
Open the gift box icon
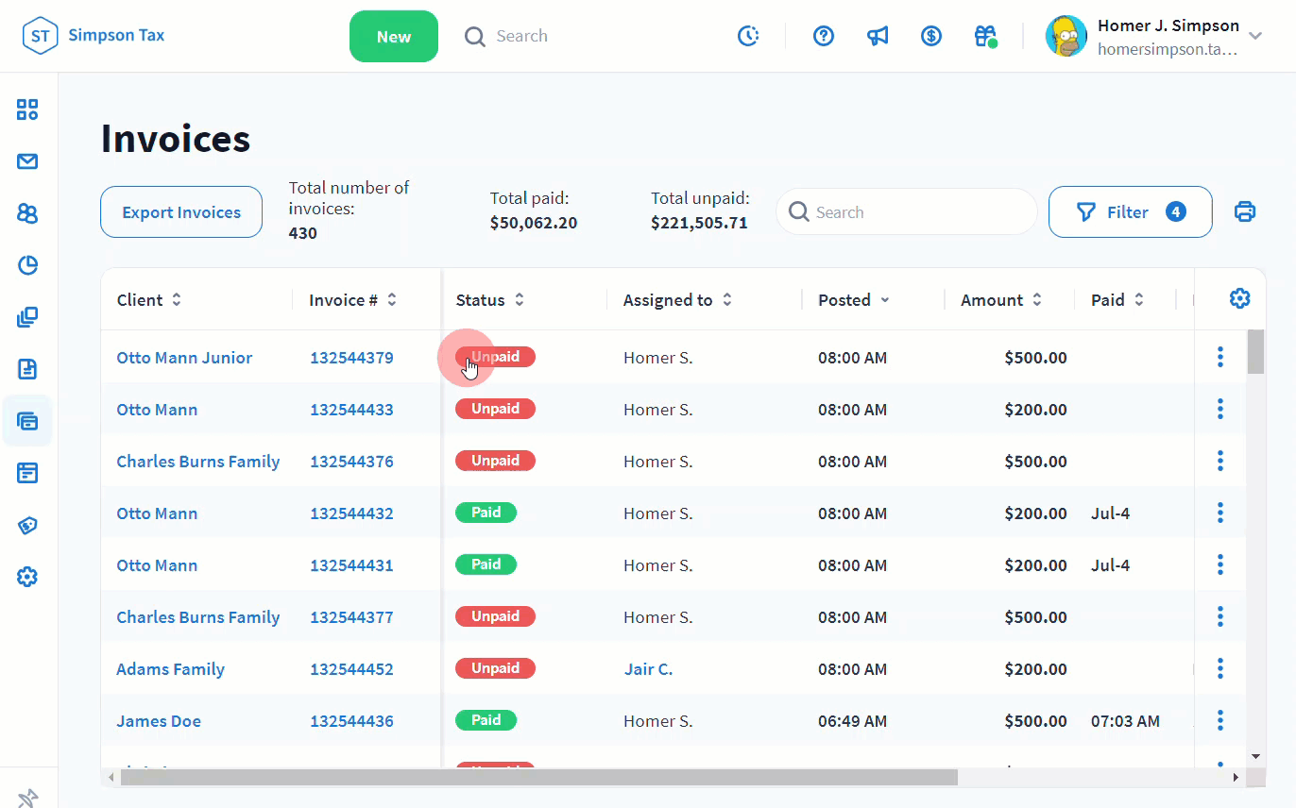point(985,36)
